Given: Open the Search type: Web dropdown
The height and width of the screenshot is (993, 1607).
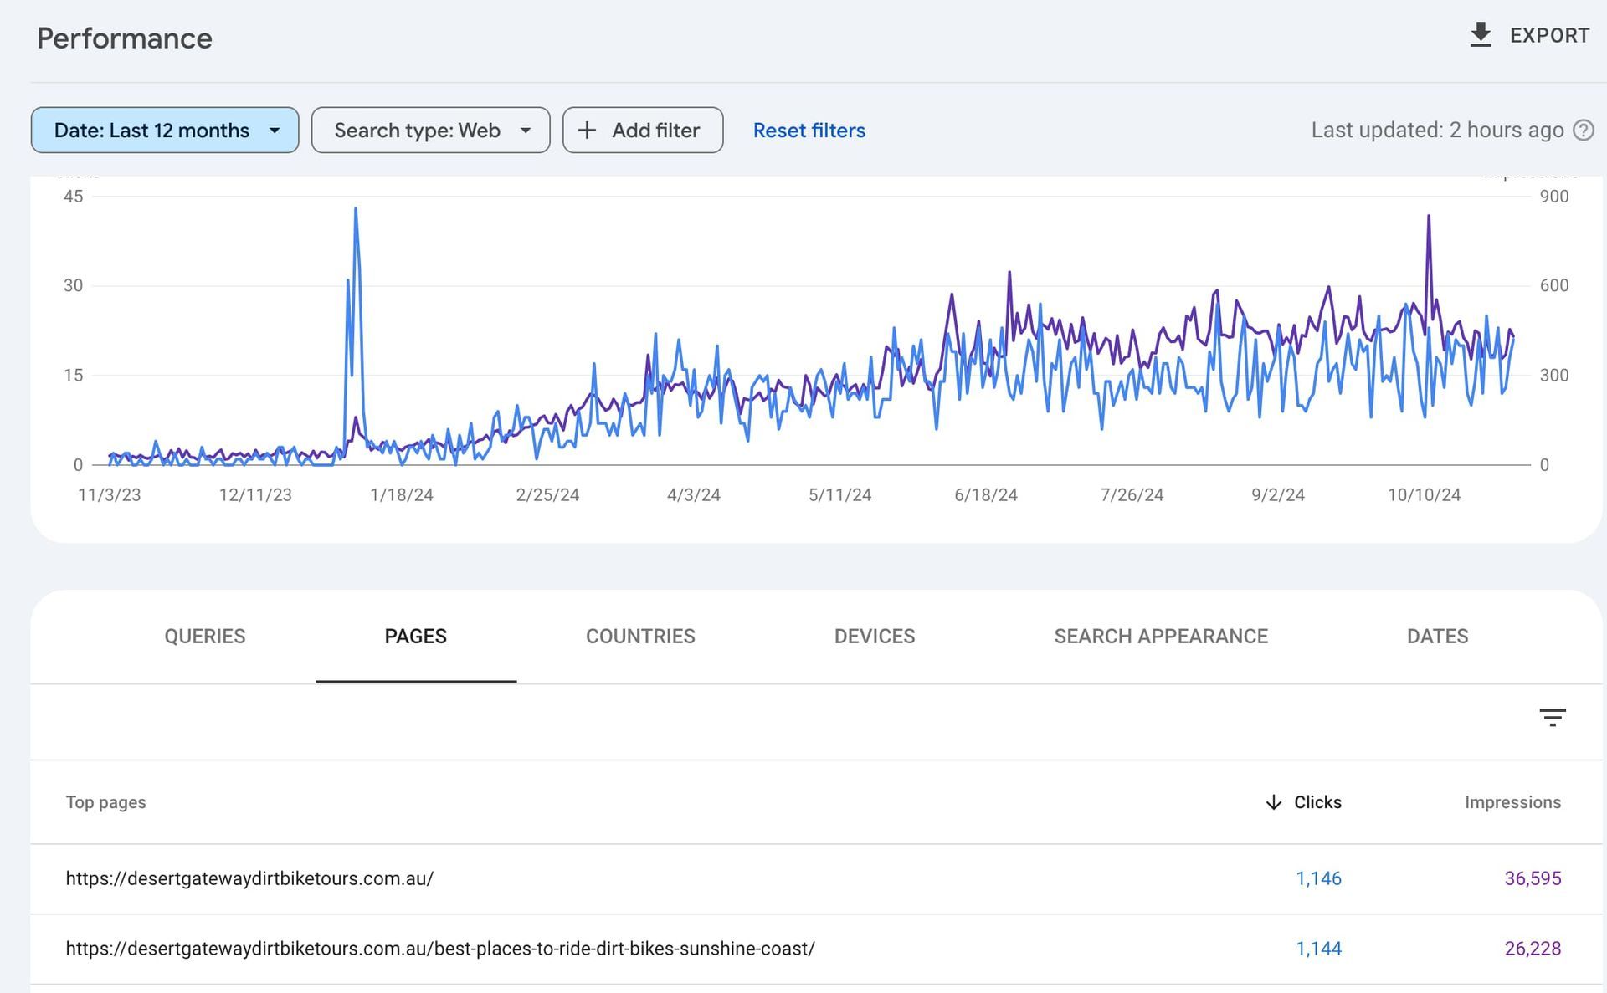Looking at the screenshot, I should [x=430, y=131].
